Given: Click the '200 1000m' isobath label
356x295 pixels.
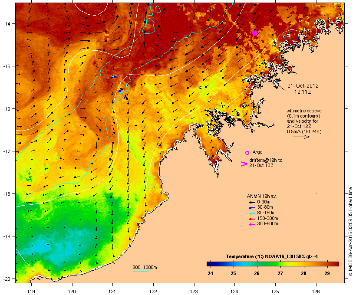Looking at the screenshot, I should (x=145, y=267).
